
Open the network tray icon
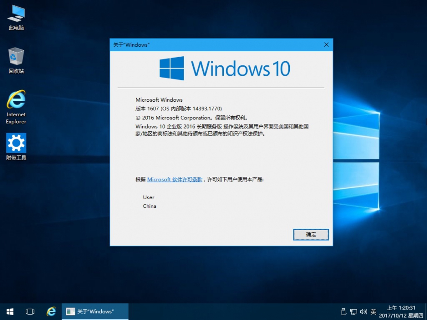point(353,311)
